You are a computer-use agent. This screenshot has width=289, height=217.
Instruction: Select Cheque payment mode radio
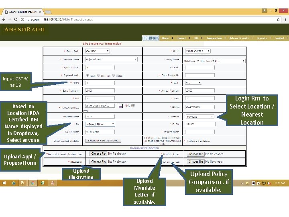pos(99,75)
